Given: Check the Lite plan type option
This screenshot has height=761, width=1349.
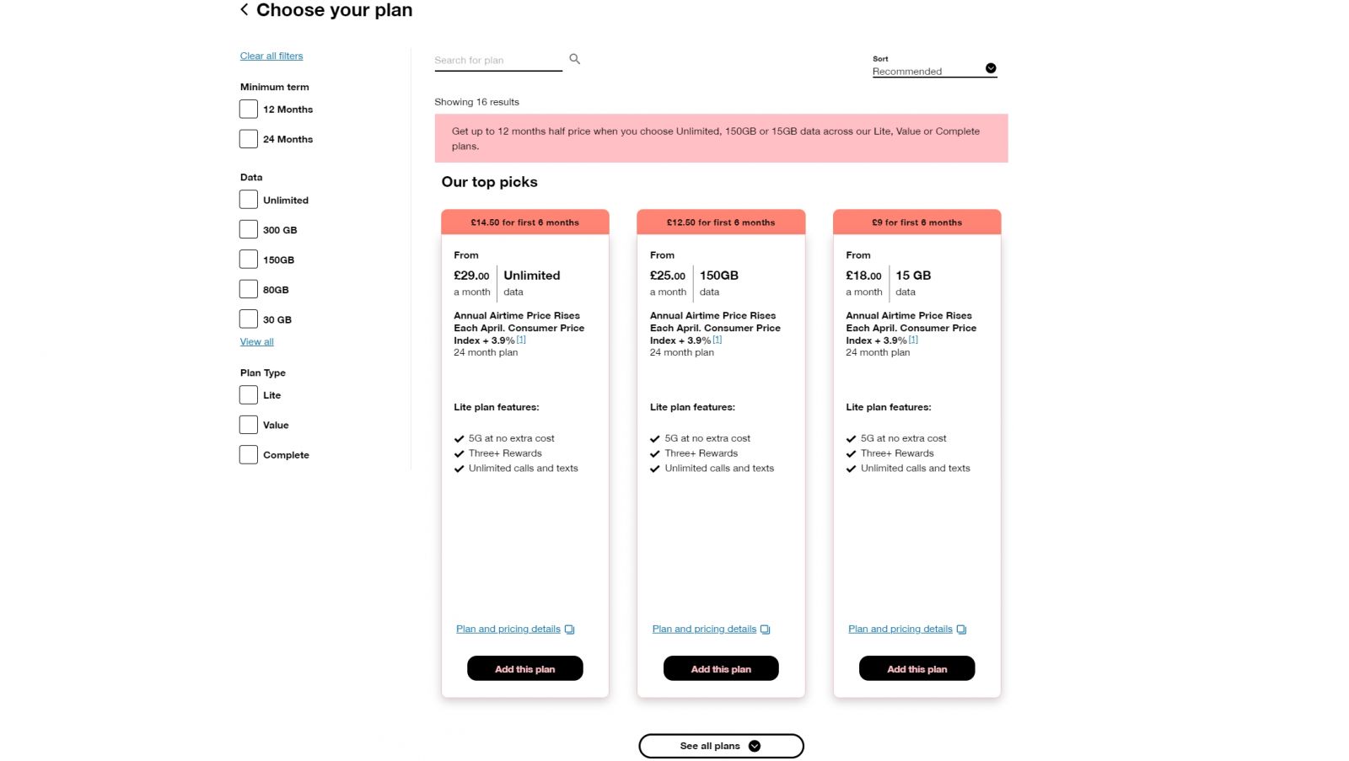Looking at the screenshot, I should tap(248, 394).
